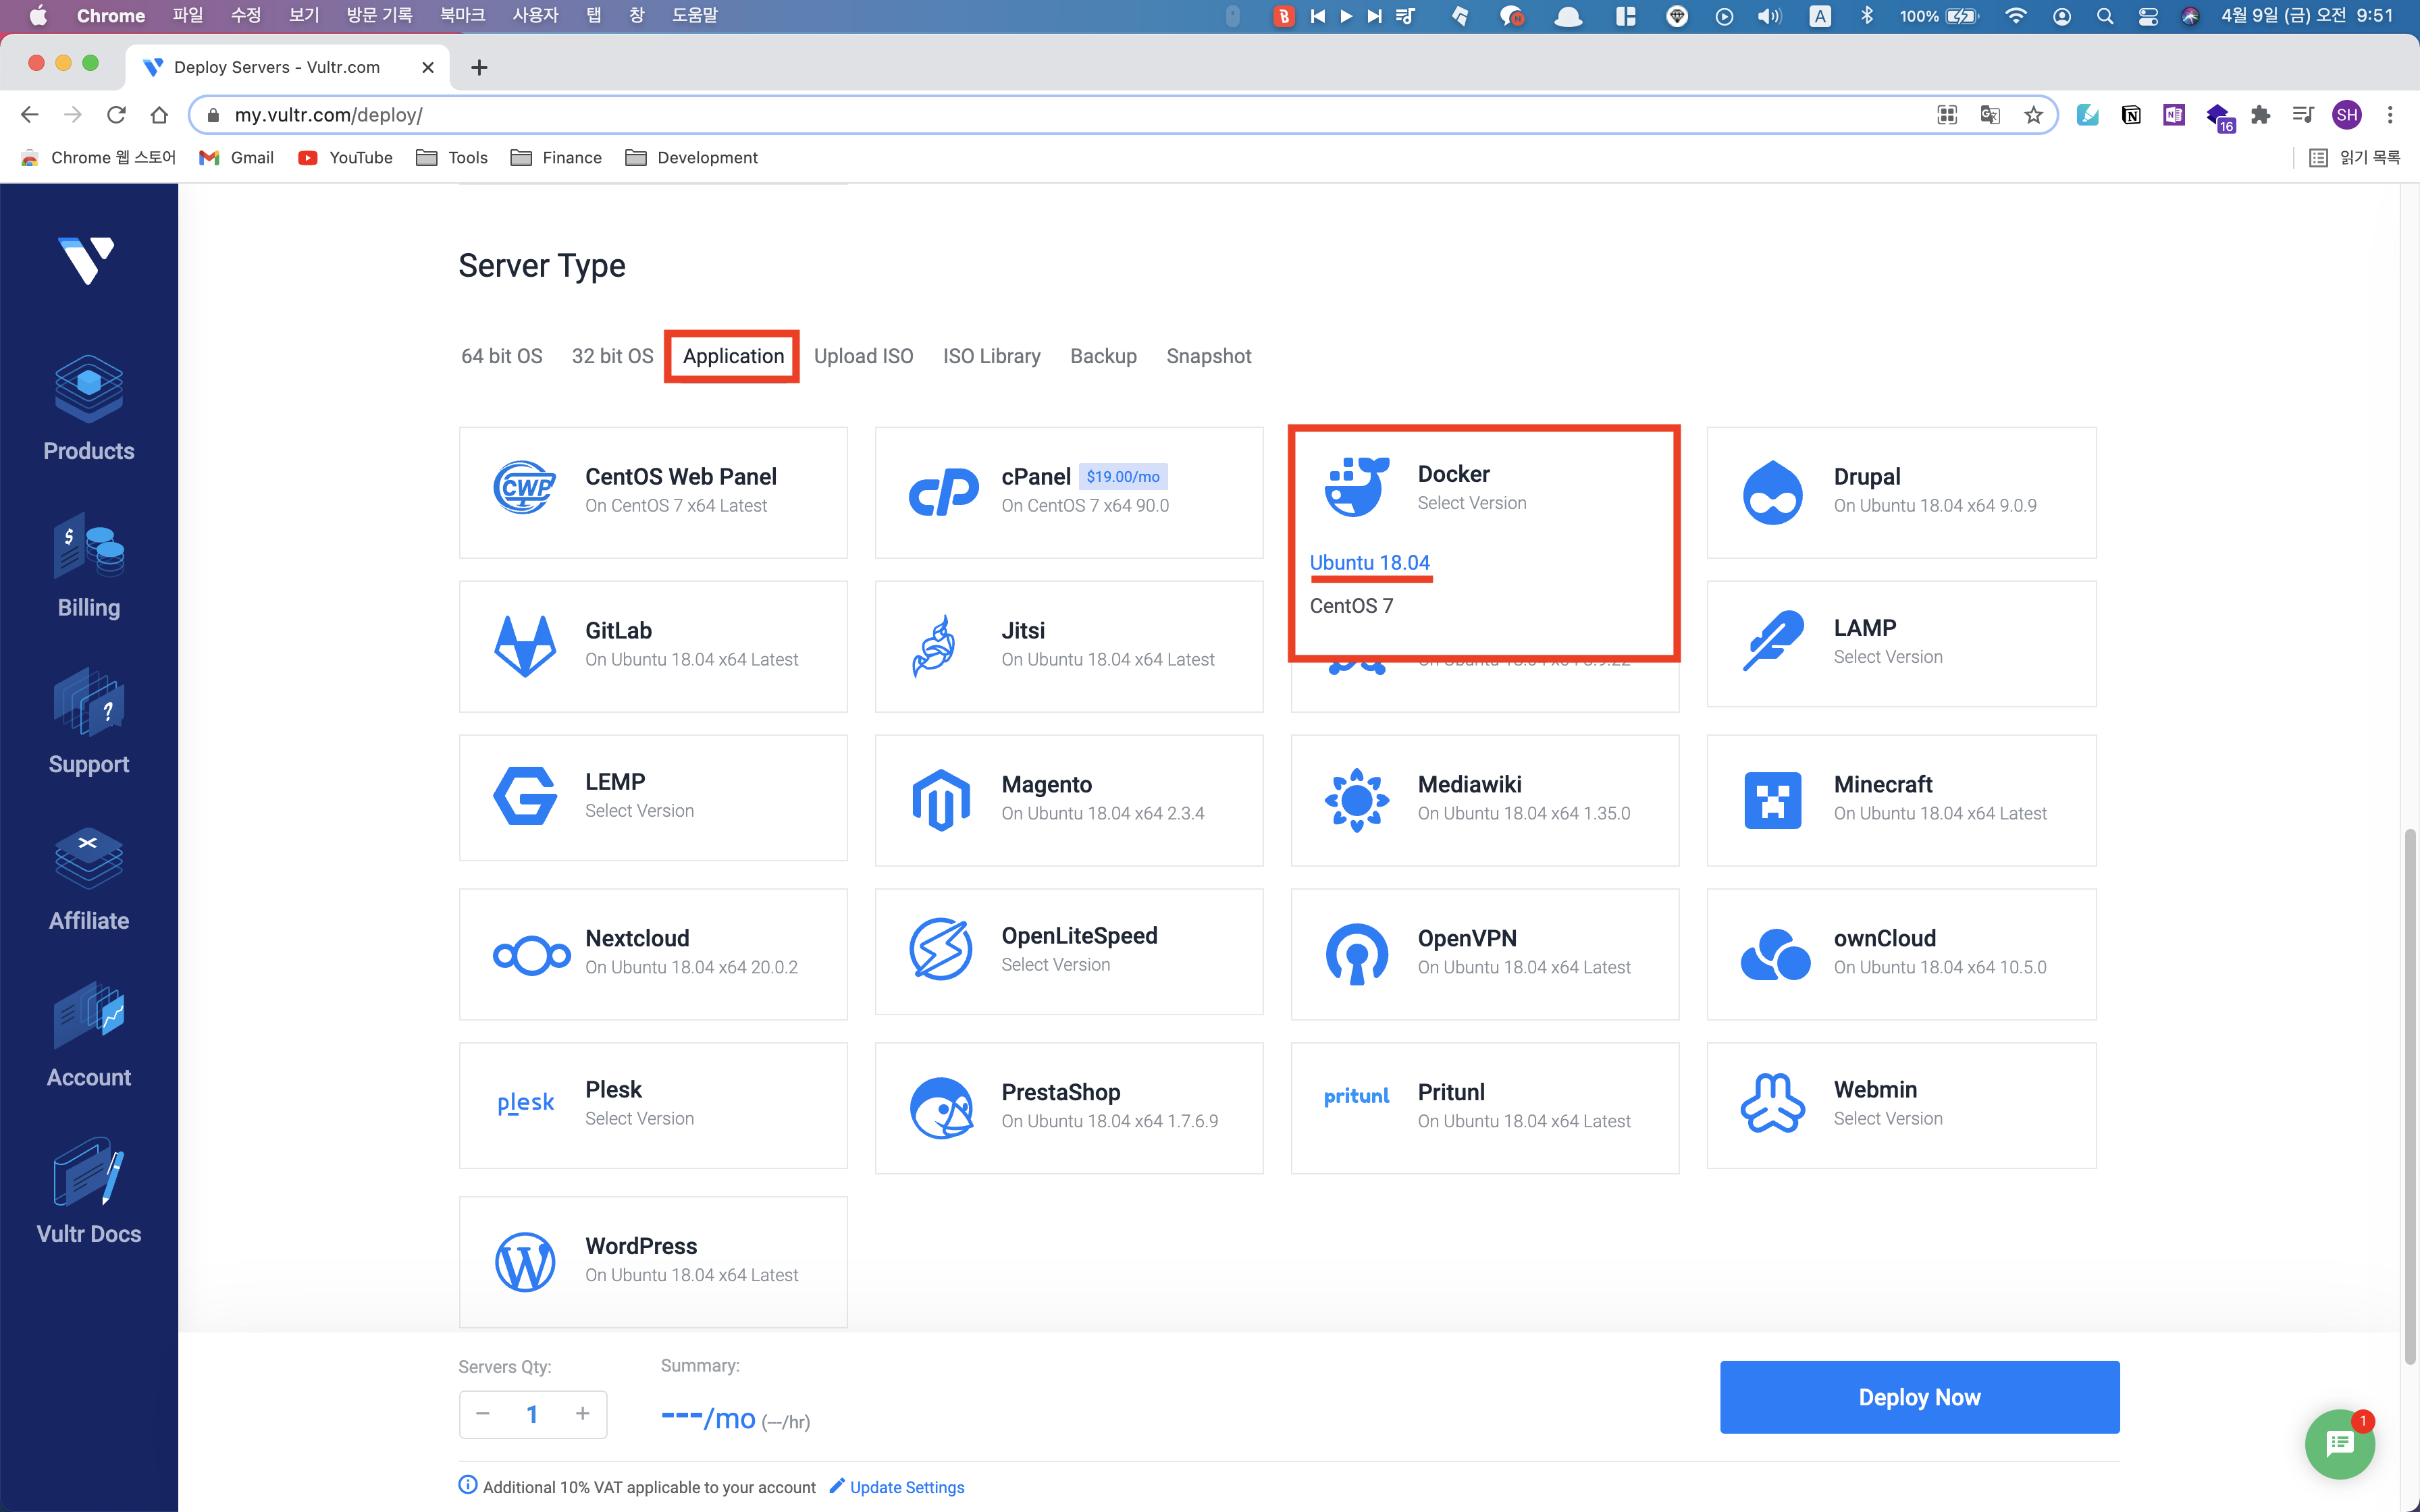Click the Vultr logo in sidebar

pos(87,260)
